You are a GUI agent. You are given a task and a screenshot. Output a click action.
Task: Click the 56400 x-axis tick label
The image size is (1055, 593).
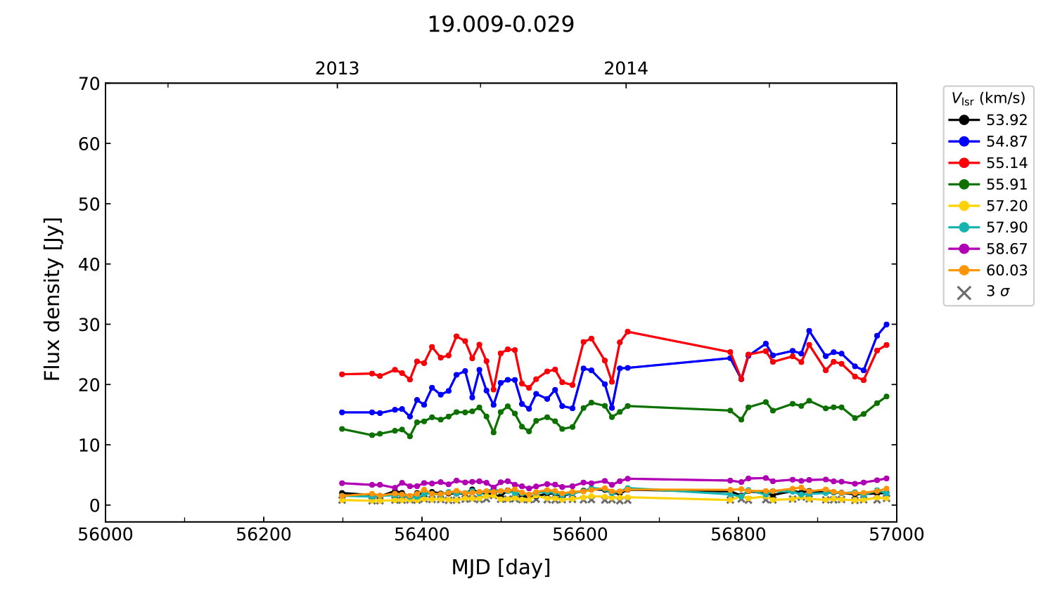421,535
